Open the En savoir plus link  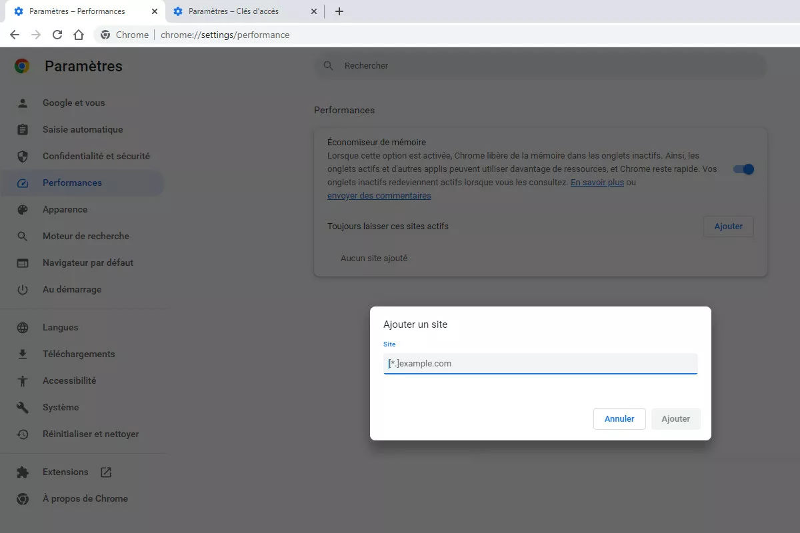[597, 182]
